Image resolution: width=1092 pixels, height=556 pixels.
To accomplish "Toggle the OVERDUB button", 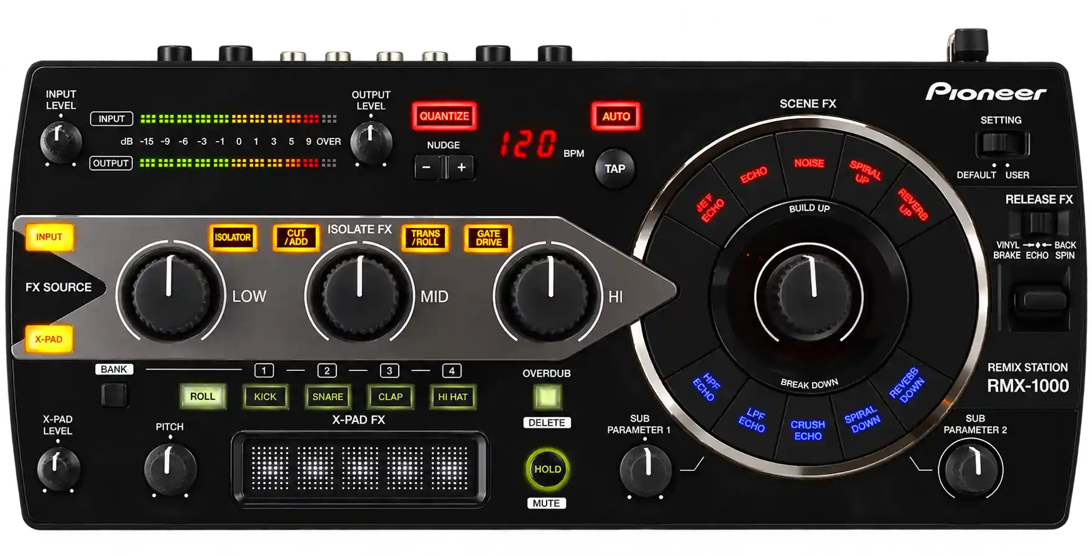I will tap(547, 397).
